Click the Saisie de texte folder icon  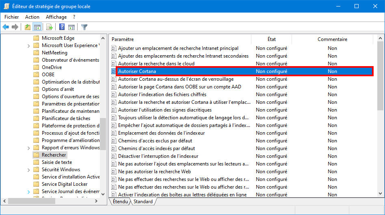point(36,162)
